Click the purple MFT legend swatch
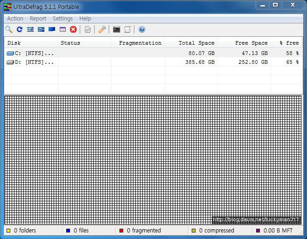Screen dimensions: 307x239 pyautogui.click(x=258, y=231)
